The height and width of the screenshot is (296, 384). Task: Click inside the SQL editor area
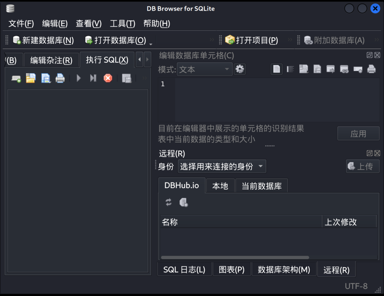(78, 181)
